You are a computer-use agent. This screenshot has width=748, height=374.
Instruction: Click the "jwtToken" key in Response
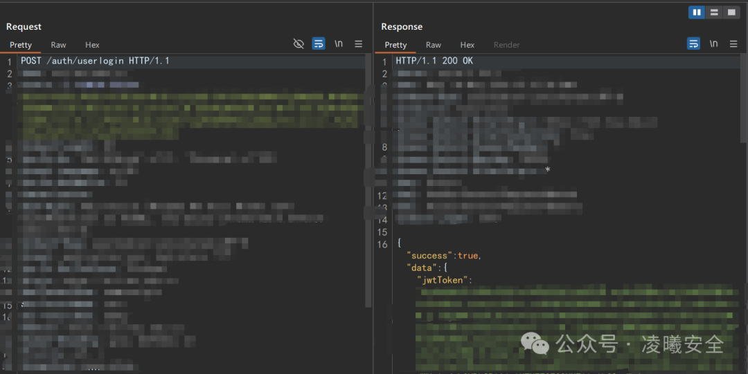tap(442, 280)
